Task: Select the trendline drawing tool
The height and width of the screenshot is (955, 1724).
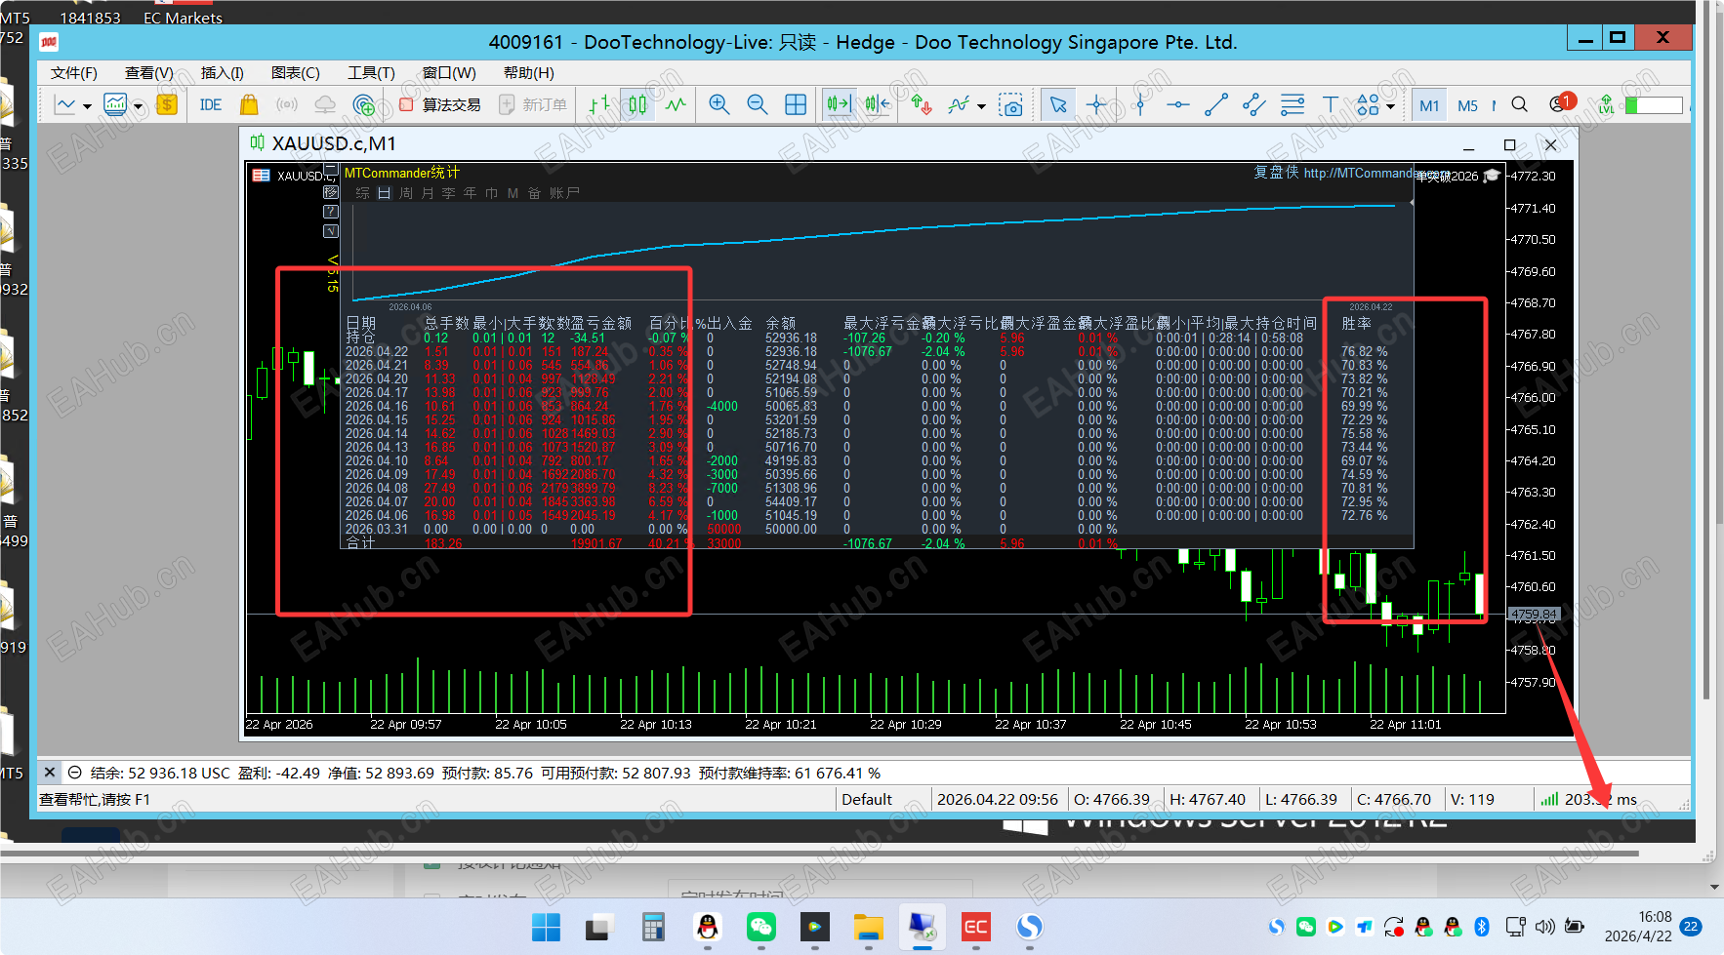Action: click(x=1216, y=104)
